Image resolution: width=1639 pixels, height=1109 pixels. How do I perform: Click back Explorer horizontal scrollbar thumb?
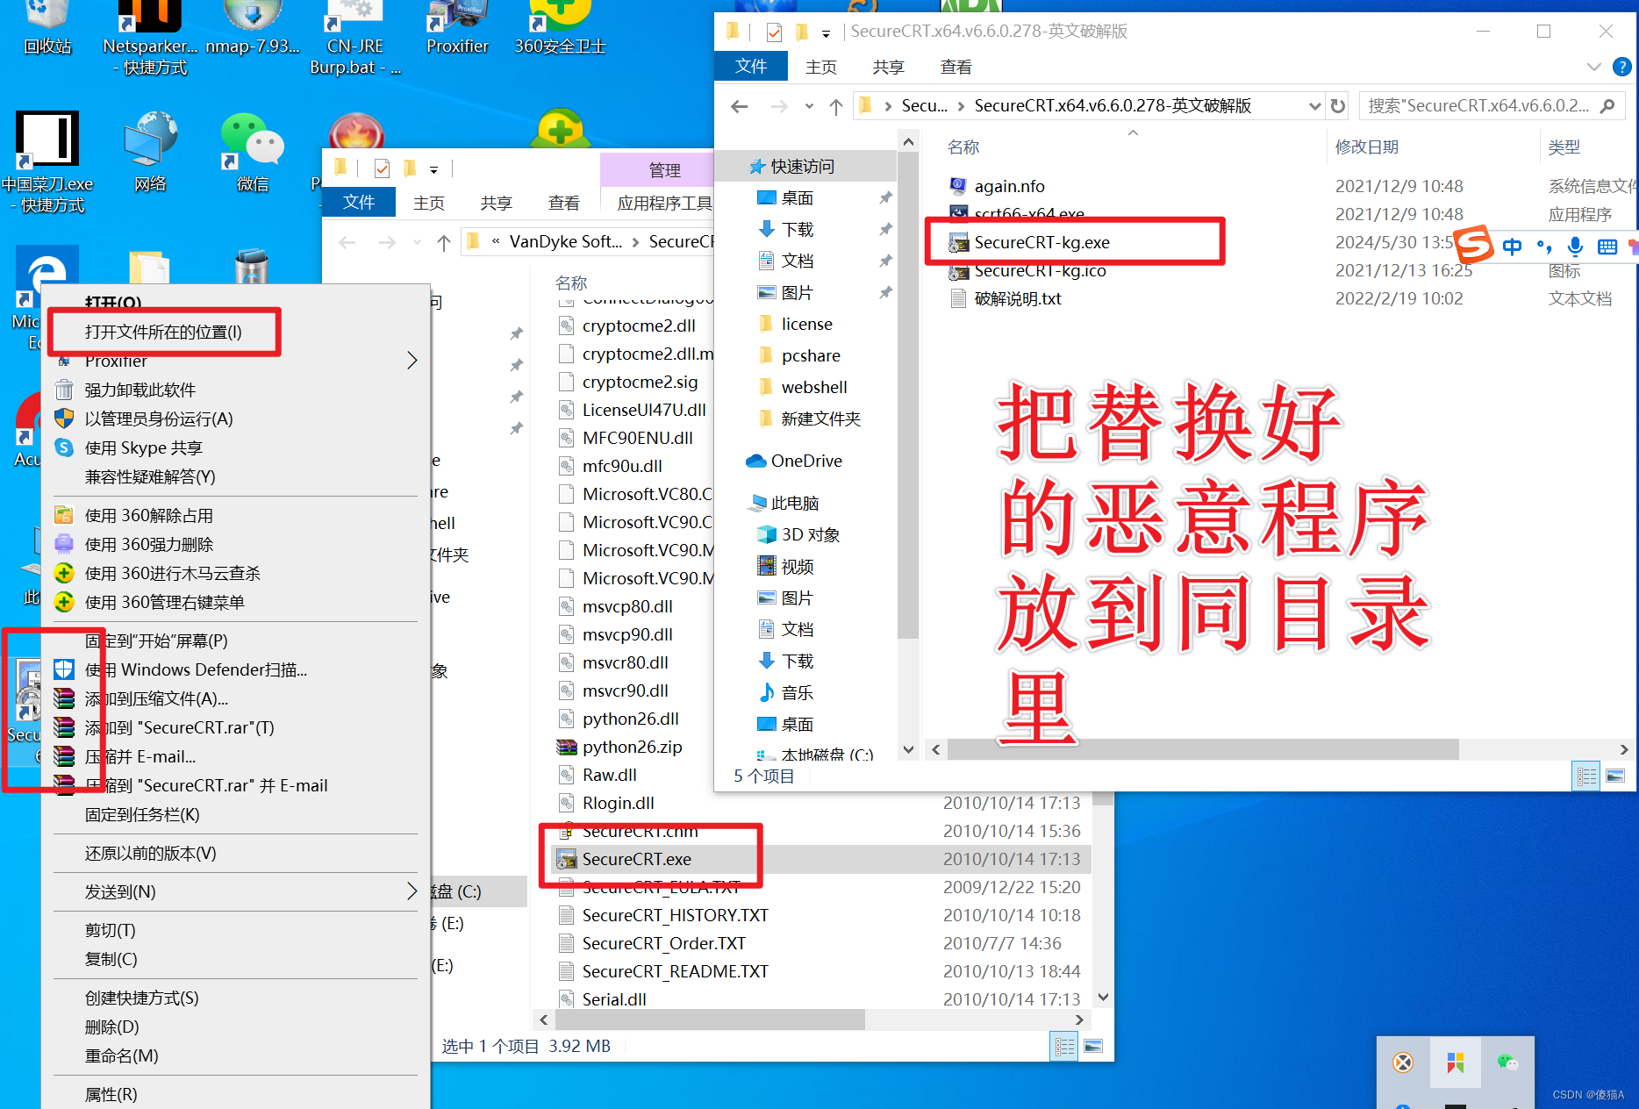[x=709, y=1020]
